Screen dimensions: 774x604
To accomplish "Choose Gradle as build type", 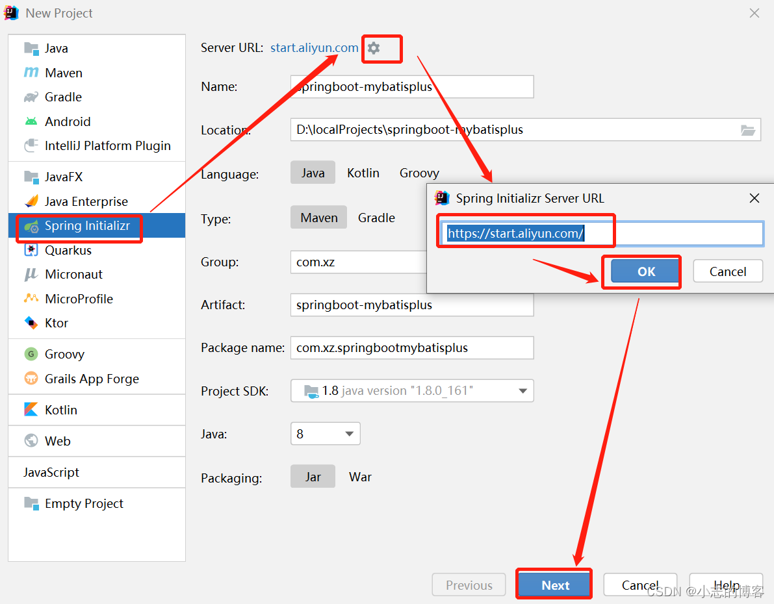I will pyautogui.click(x=377, y=218).
